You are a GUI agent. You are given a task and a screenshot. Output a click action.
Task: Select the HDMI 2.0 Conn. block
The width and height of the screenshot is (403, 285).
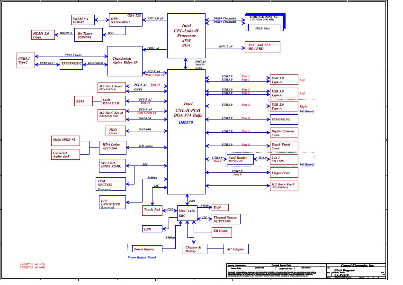[43, 35]
